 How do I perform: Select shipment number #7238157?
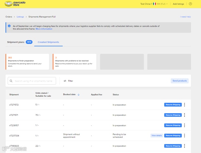(x=14, y=125)
